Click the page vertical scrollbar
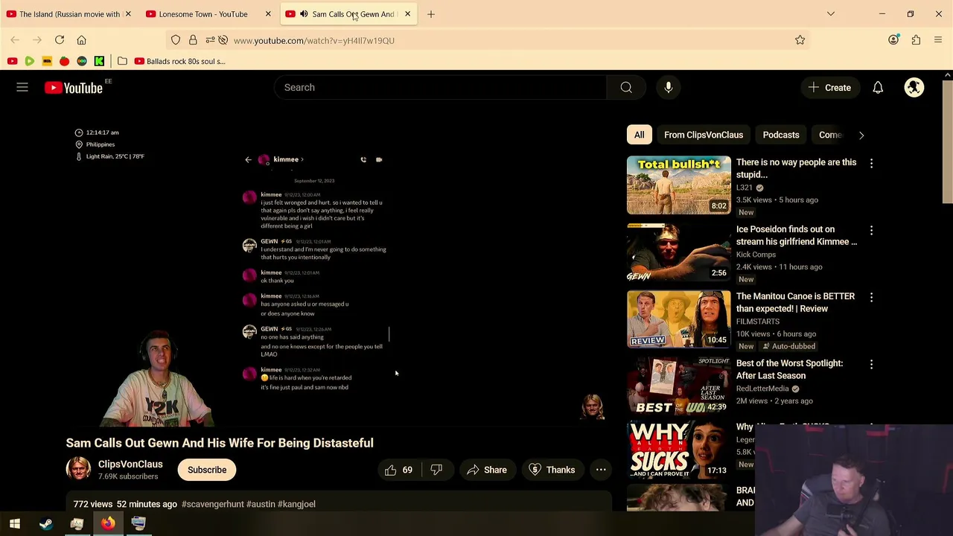 pos(948,141)
